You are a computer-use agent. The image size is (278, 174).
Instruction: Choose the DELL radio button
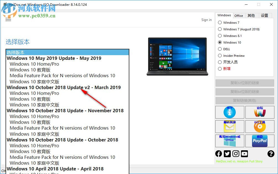(x=220, y=49)
